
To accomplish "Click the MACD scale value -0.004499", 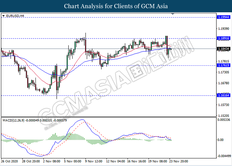I will 224,156.
